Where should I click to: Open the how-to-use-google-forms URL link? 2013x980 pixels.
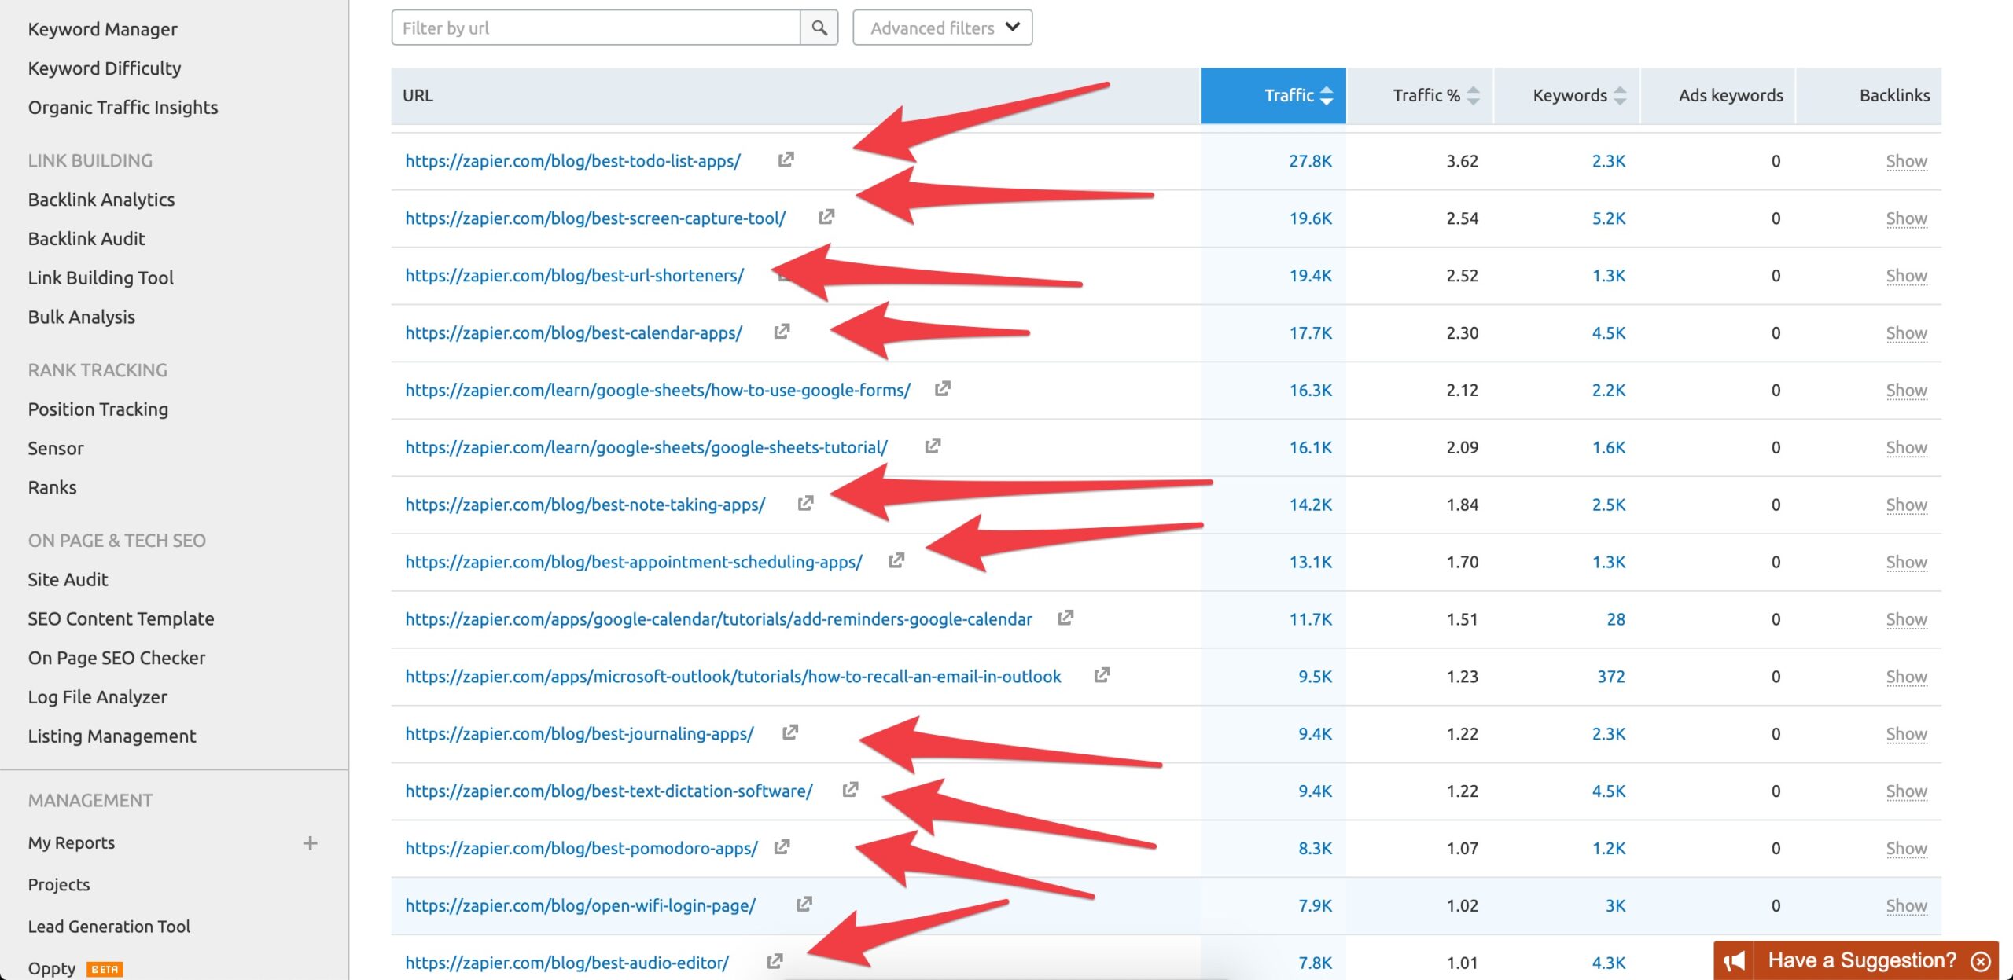pyautogui.click(x=658, y=391)
